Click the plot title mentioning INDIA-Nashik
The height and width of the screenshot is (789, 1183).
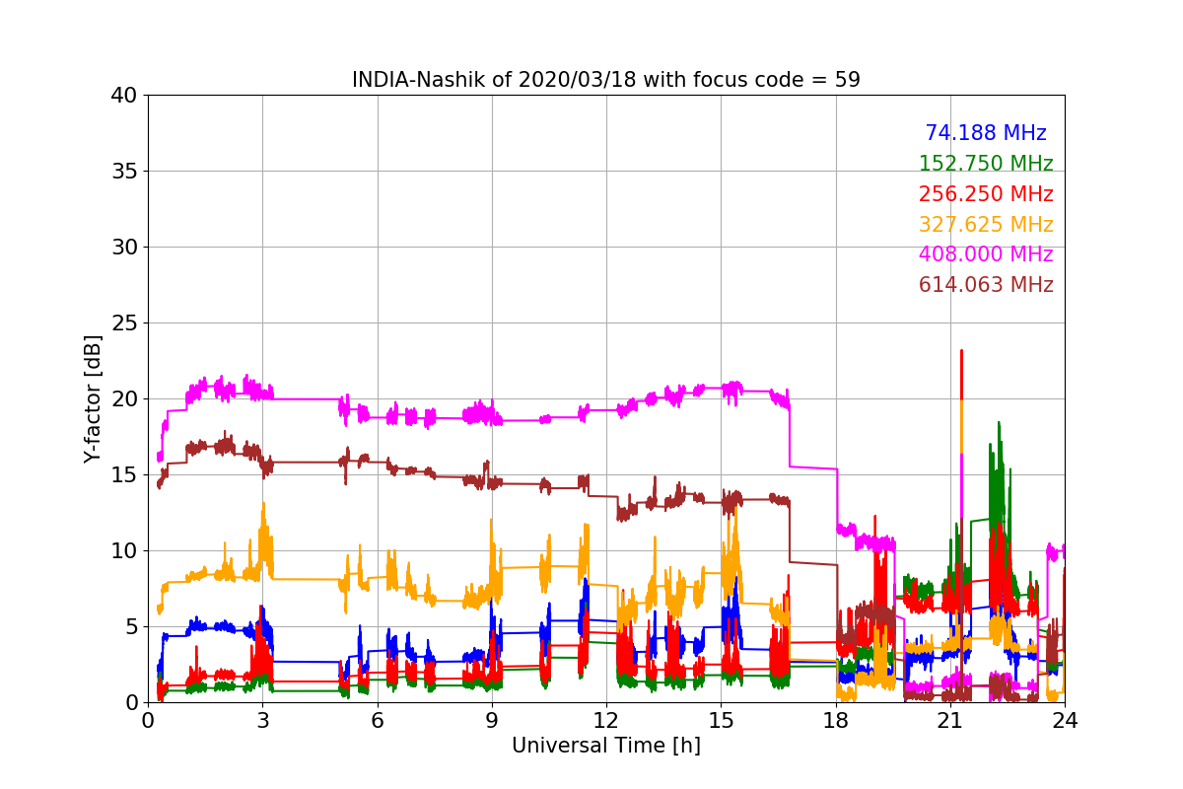point(606,80)
